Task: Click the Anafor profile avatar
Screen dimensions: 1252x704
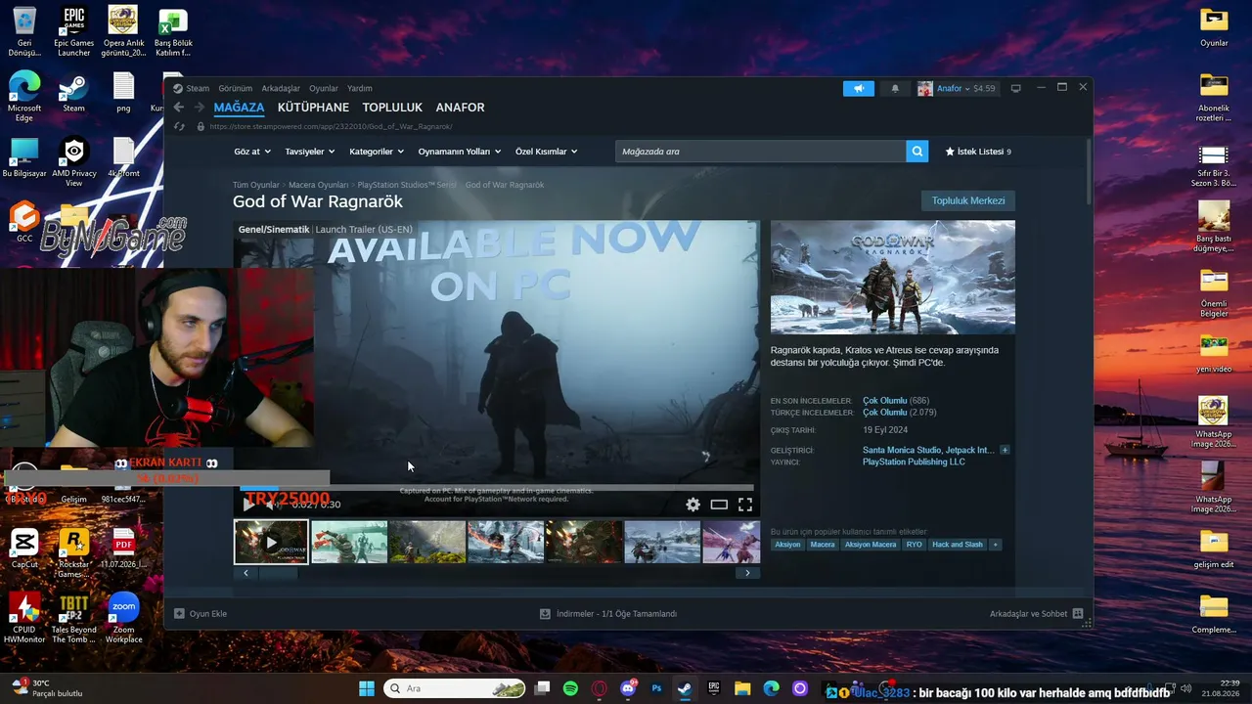Action: pyautogui.click(x=925, y=88)
